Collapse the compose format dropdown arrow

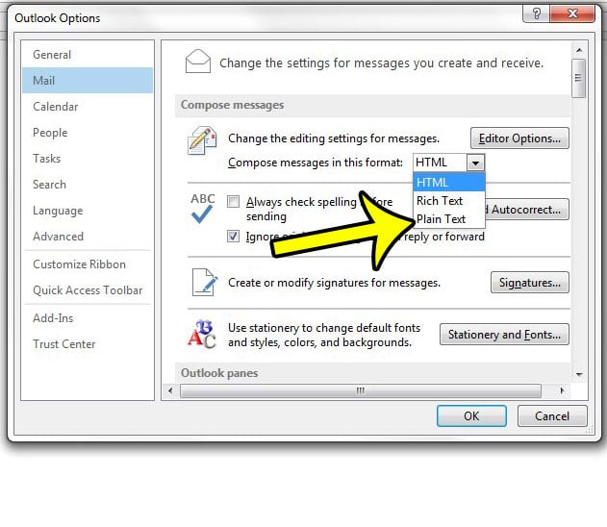coord(475,163)
